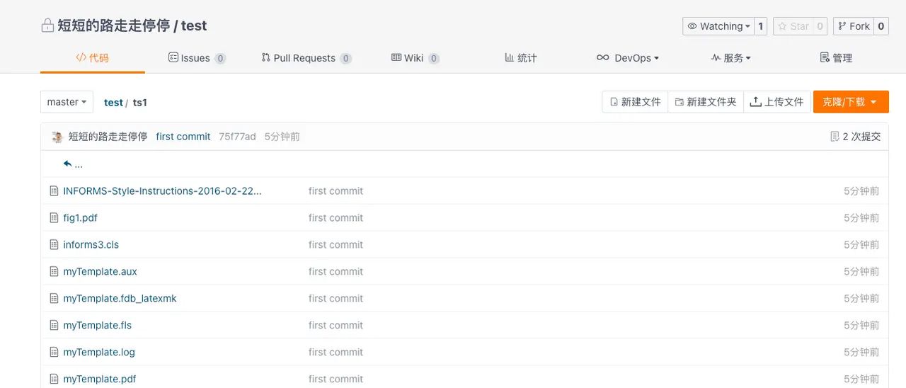The image size is (906, 388).
Task: Click the 新建文件 button
Action: [x=635, y=102]
